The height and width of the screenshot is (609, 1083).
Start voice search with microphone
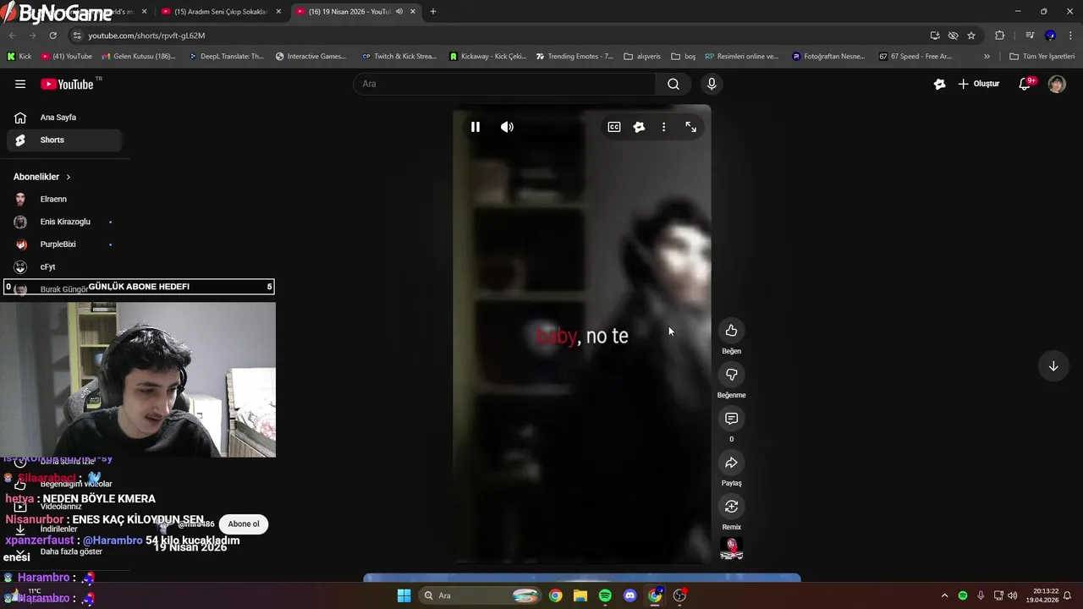tap(712, 84)
